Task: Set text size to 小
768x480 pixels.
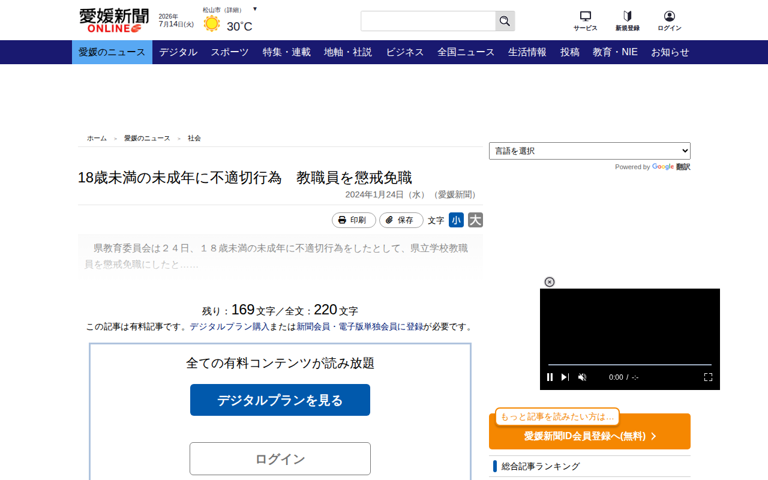Action: pyautogui.click(x=456, y=220)
